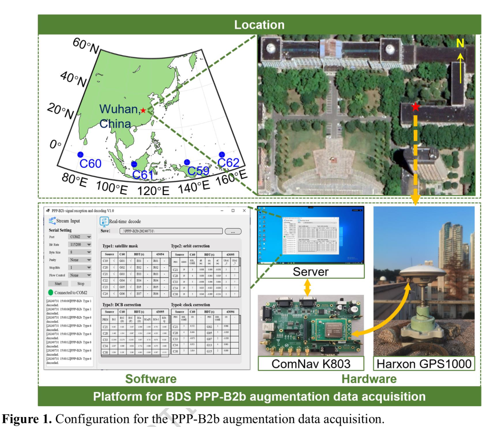The width and height of the screenshot is (491, 427).
Task: Select cell R06 in the satellite mask table
Action: tap(156, 294)
